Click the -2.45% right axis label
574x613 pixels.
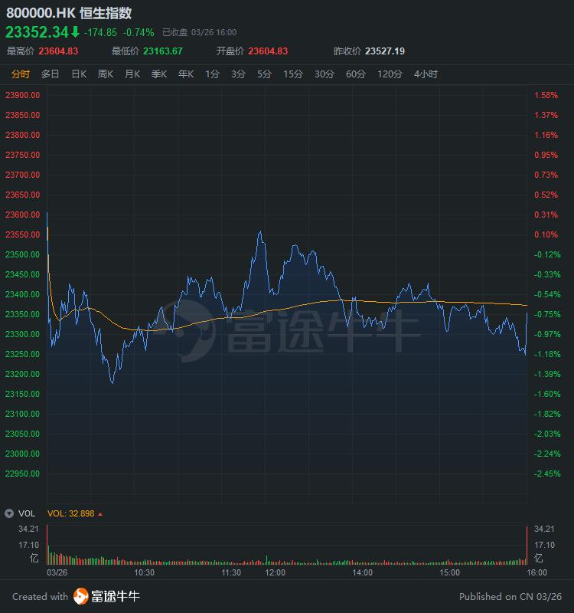pyautogui.click(x=547, y=474)
